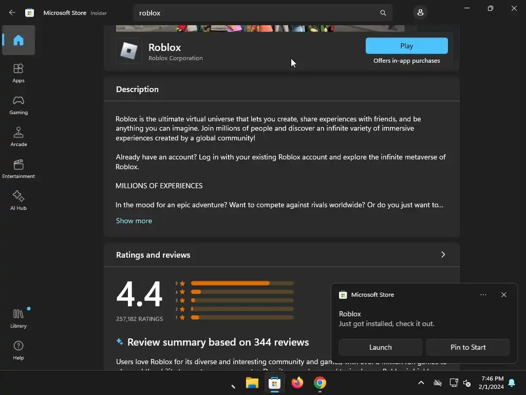This screenshot has width=526, height=395.
Task: Select the 2 star rating bar
Action: coord(242,309)
